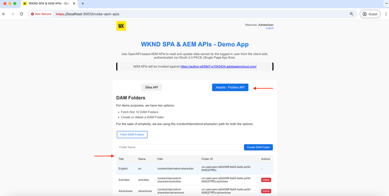Open the author adobeaemcloud.com link
The image size is (389, 196).
(218, 67)
